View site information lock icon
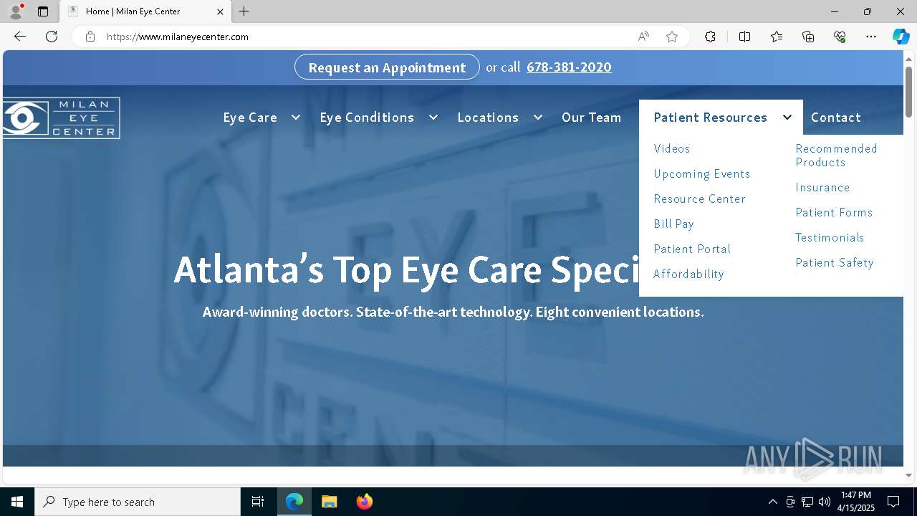The height and width of the screenshot is (516, 917). pos(90,37)
